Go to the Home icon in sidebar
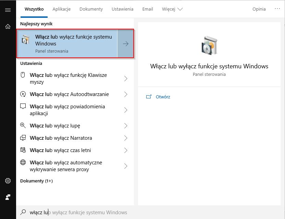The height and width of the screenshot is (219, 285). (8, 26)
